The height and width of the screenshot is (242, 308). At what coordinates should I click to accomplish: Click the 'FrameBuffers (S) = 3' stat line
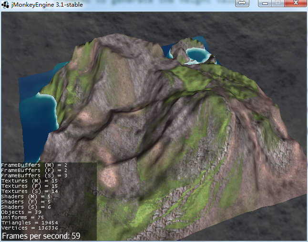tap(34, 175)
